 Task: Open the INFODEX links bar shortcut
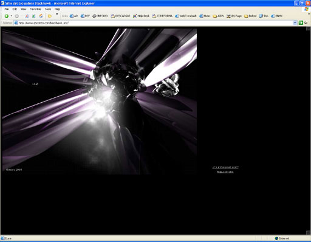tap(100, 16)
